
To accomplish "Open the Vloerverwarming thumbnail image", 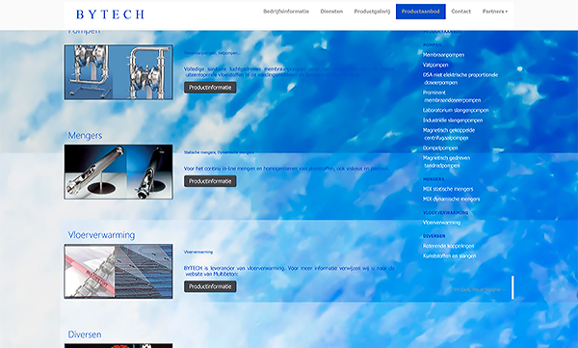I will click(x=118, y=271).
